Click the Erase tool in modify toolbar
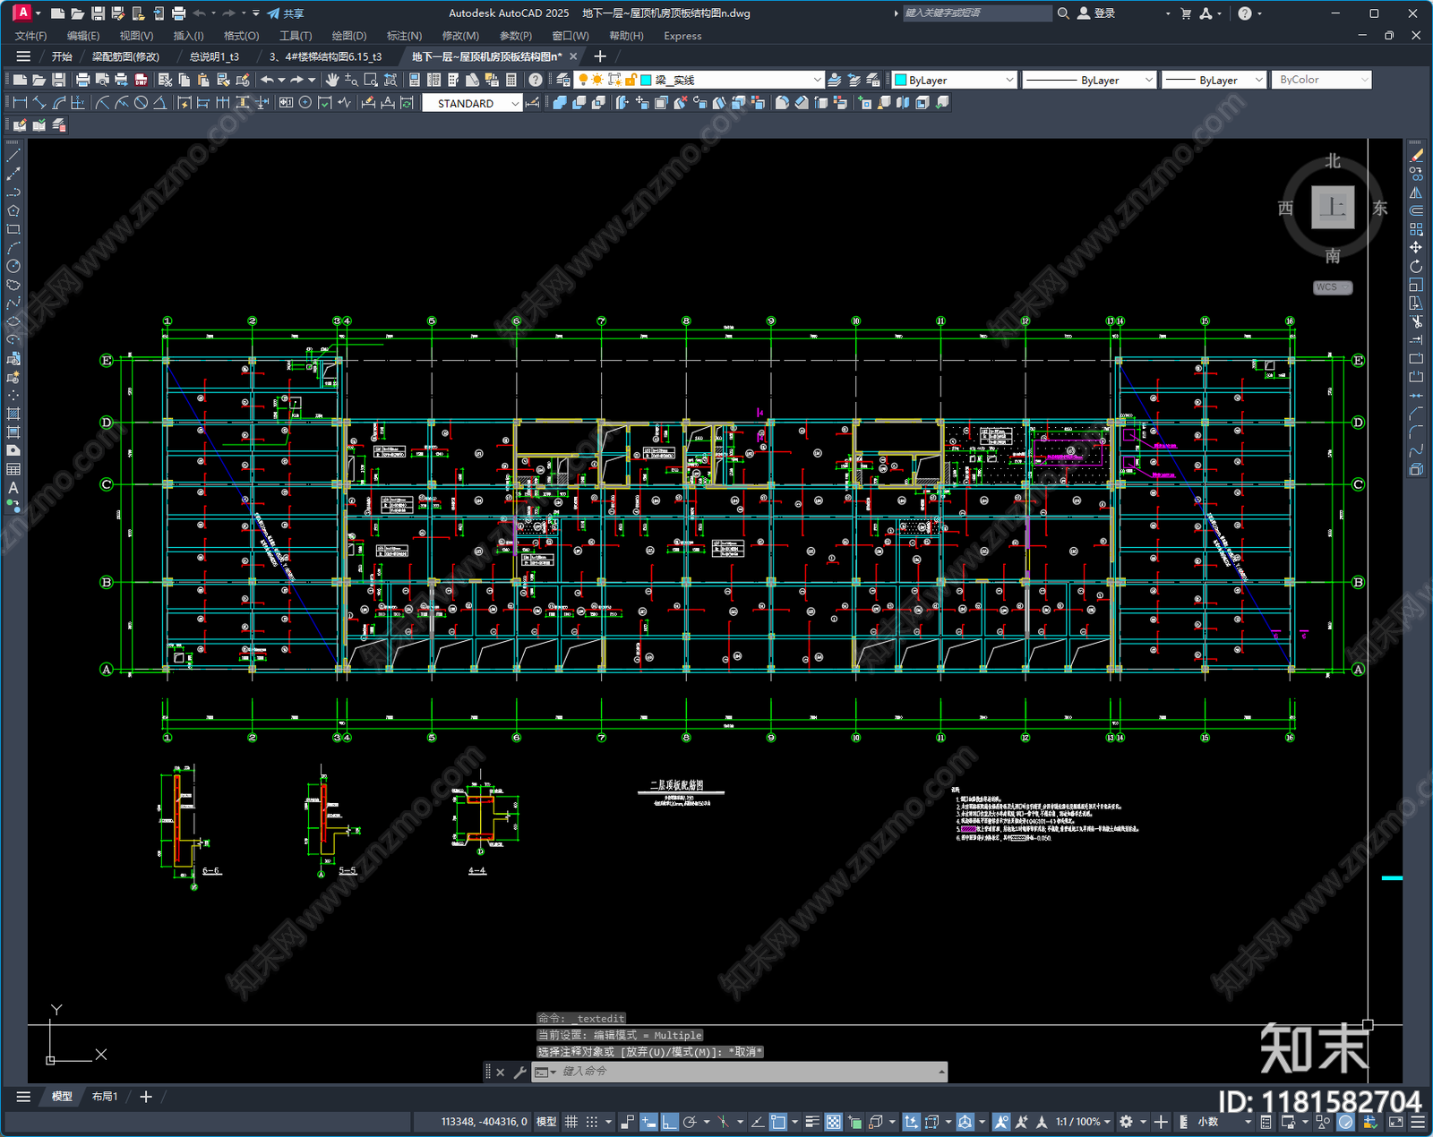Image resolution: width=1433 pixels, height=1137 pixels. tap(1416, 155)
